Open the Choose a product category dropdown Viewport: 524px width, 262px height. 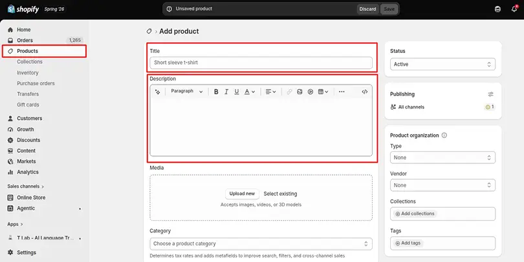tap(261, 244)
